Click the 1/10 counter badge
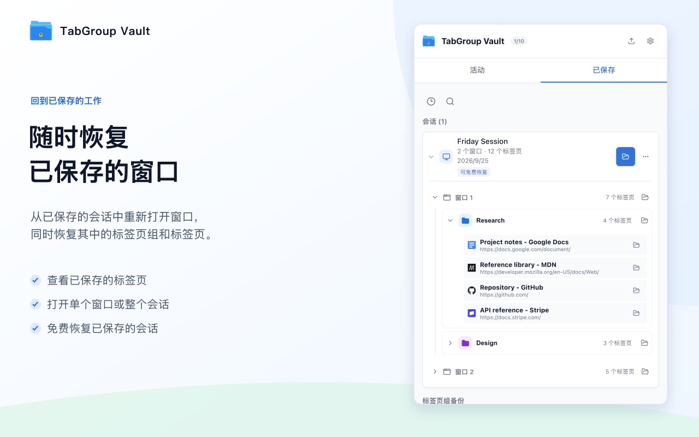This screenshot has height=437, width=699. click(x=519, y=41)
